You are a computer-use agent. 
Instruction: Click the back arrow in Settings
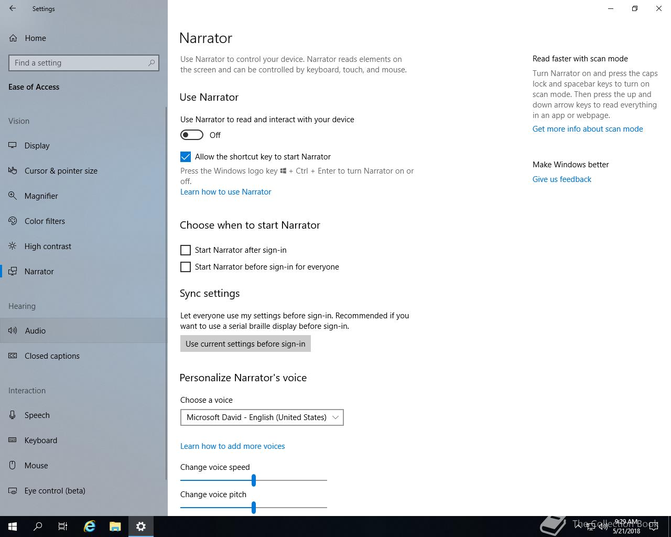[13, 8]
